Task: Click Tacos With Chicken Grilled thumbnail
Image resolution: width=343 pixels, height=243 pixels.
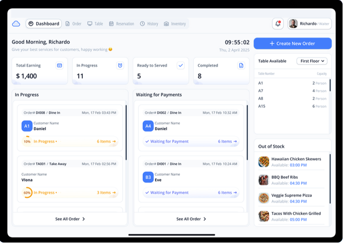Action: point(264,216)
